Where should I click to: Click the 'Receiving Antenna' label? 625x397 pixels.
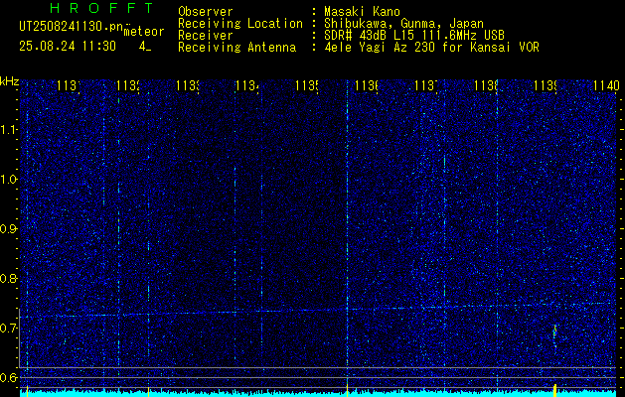(237, 48)
